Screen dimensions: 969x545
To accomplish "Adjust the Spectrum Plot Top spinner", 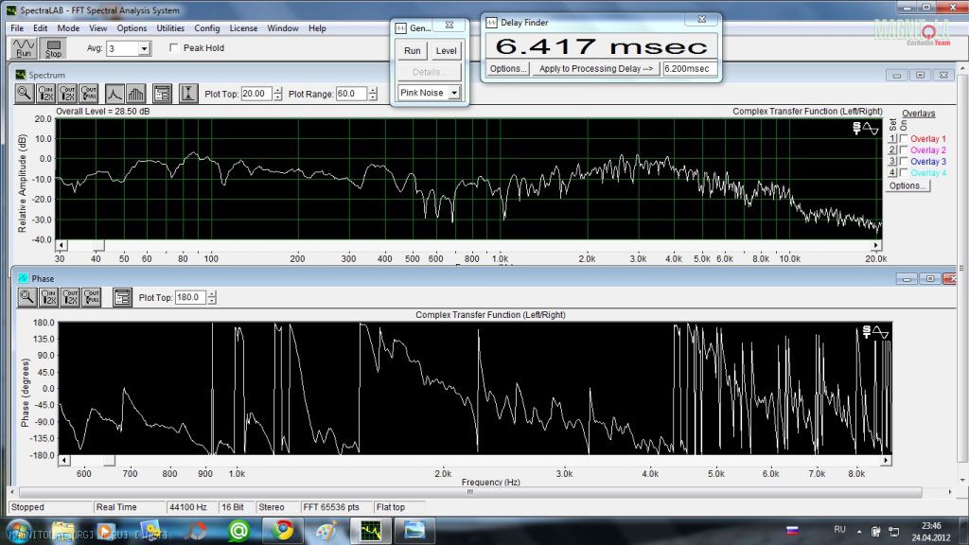I will [x=277, y=94].
